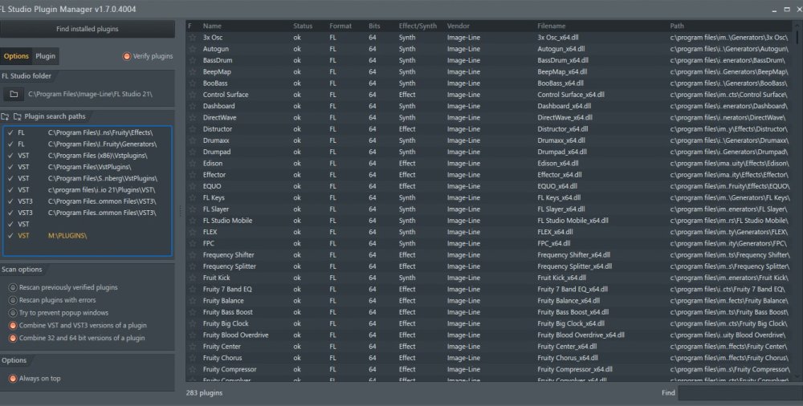The height and width of the screenshot is (406, 803).
Task: Sort by the Status column header
Action: pos(303,26)
